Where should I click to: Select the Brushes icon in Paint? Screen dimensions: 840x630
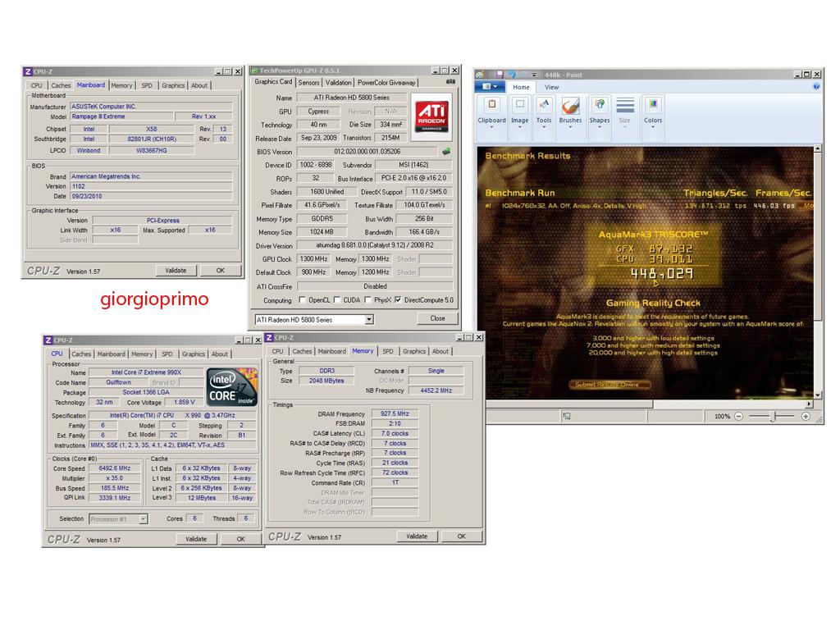pyautogui.click(x=570, y=106)
